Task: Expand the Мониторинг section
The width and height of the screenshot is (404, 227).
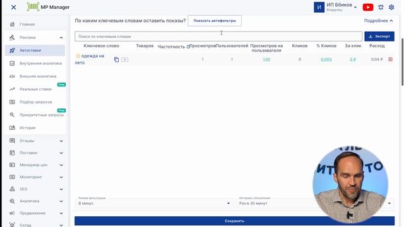Action: (x=61, y=177)
